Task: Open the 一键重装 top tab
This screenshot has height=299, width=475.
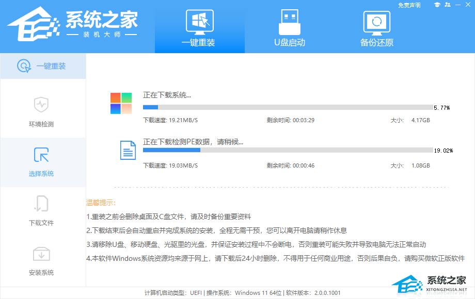Action: 199,28
